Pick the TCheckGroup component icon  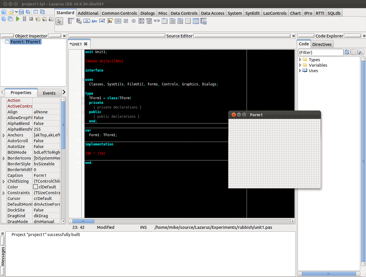coord(180,21)
